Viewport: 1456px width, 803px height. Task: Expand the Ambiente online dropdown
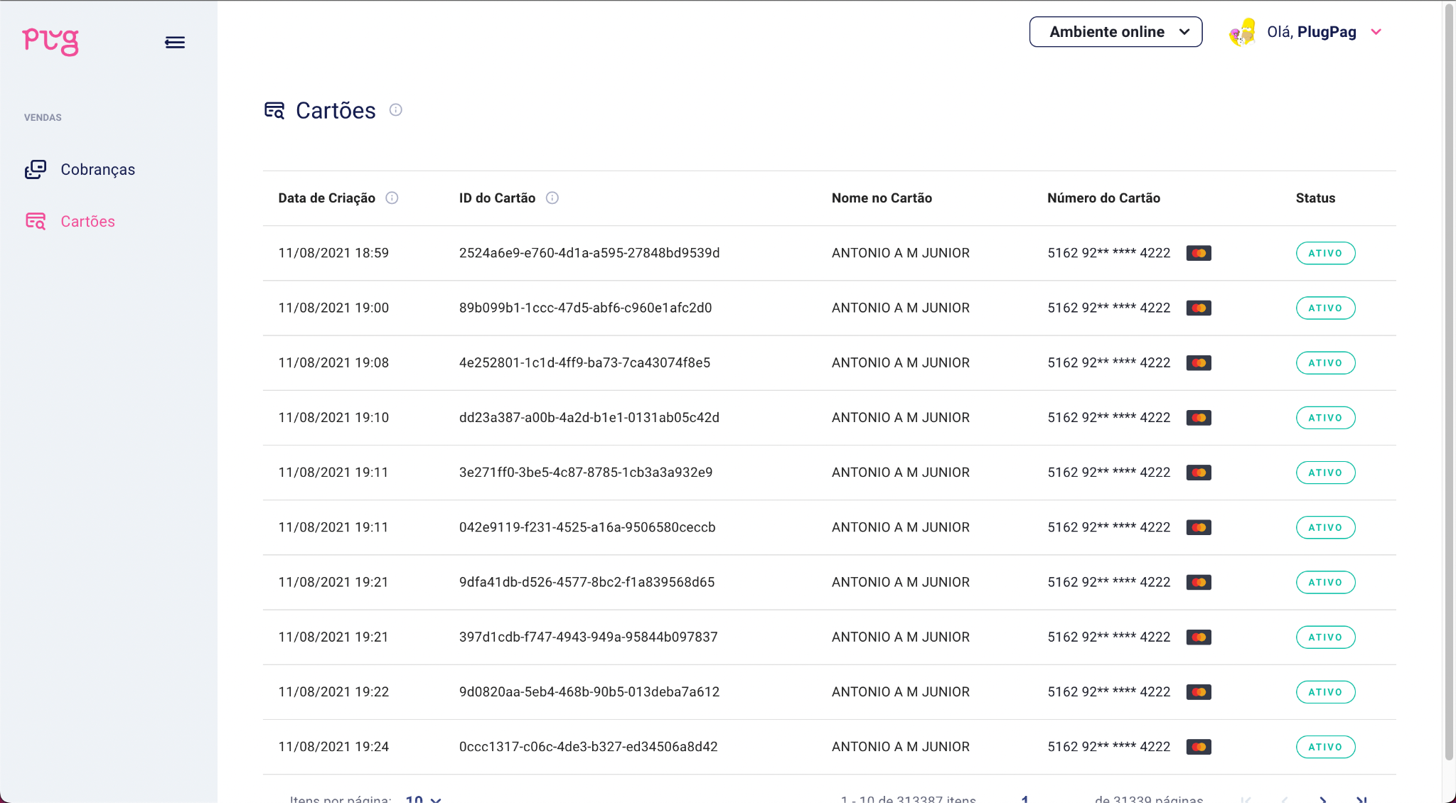[1115, 32]
